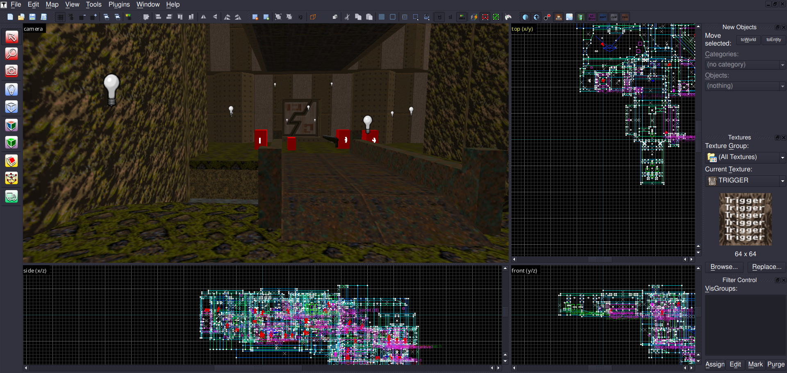Choose the Entity lightbulb tool
This screenshot has height=373, width=787.
(x=11, y=89)
